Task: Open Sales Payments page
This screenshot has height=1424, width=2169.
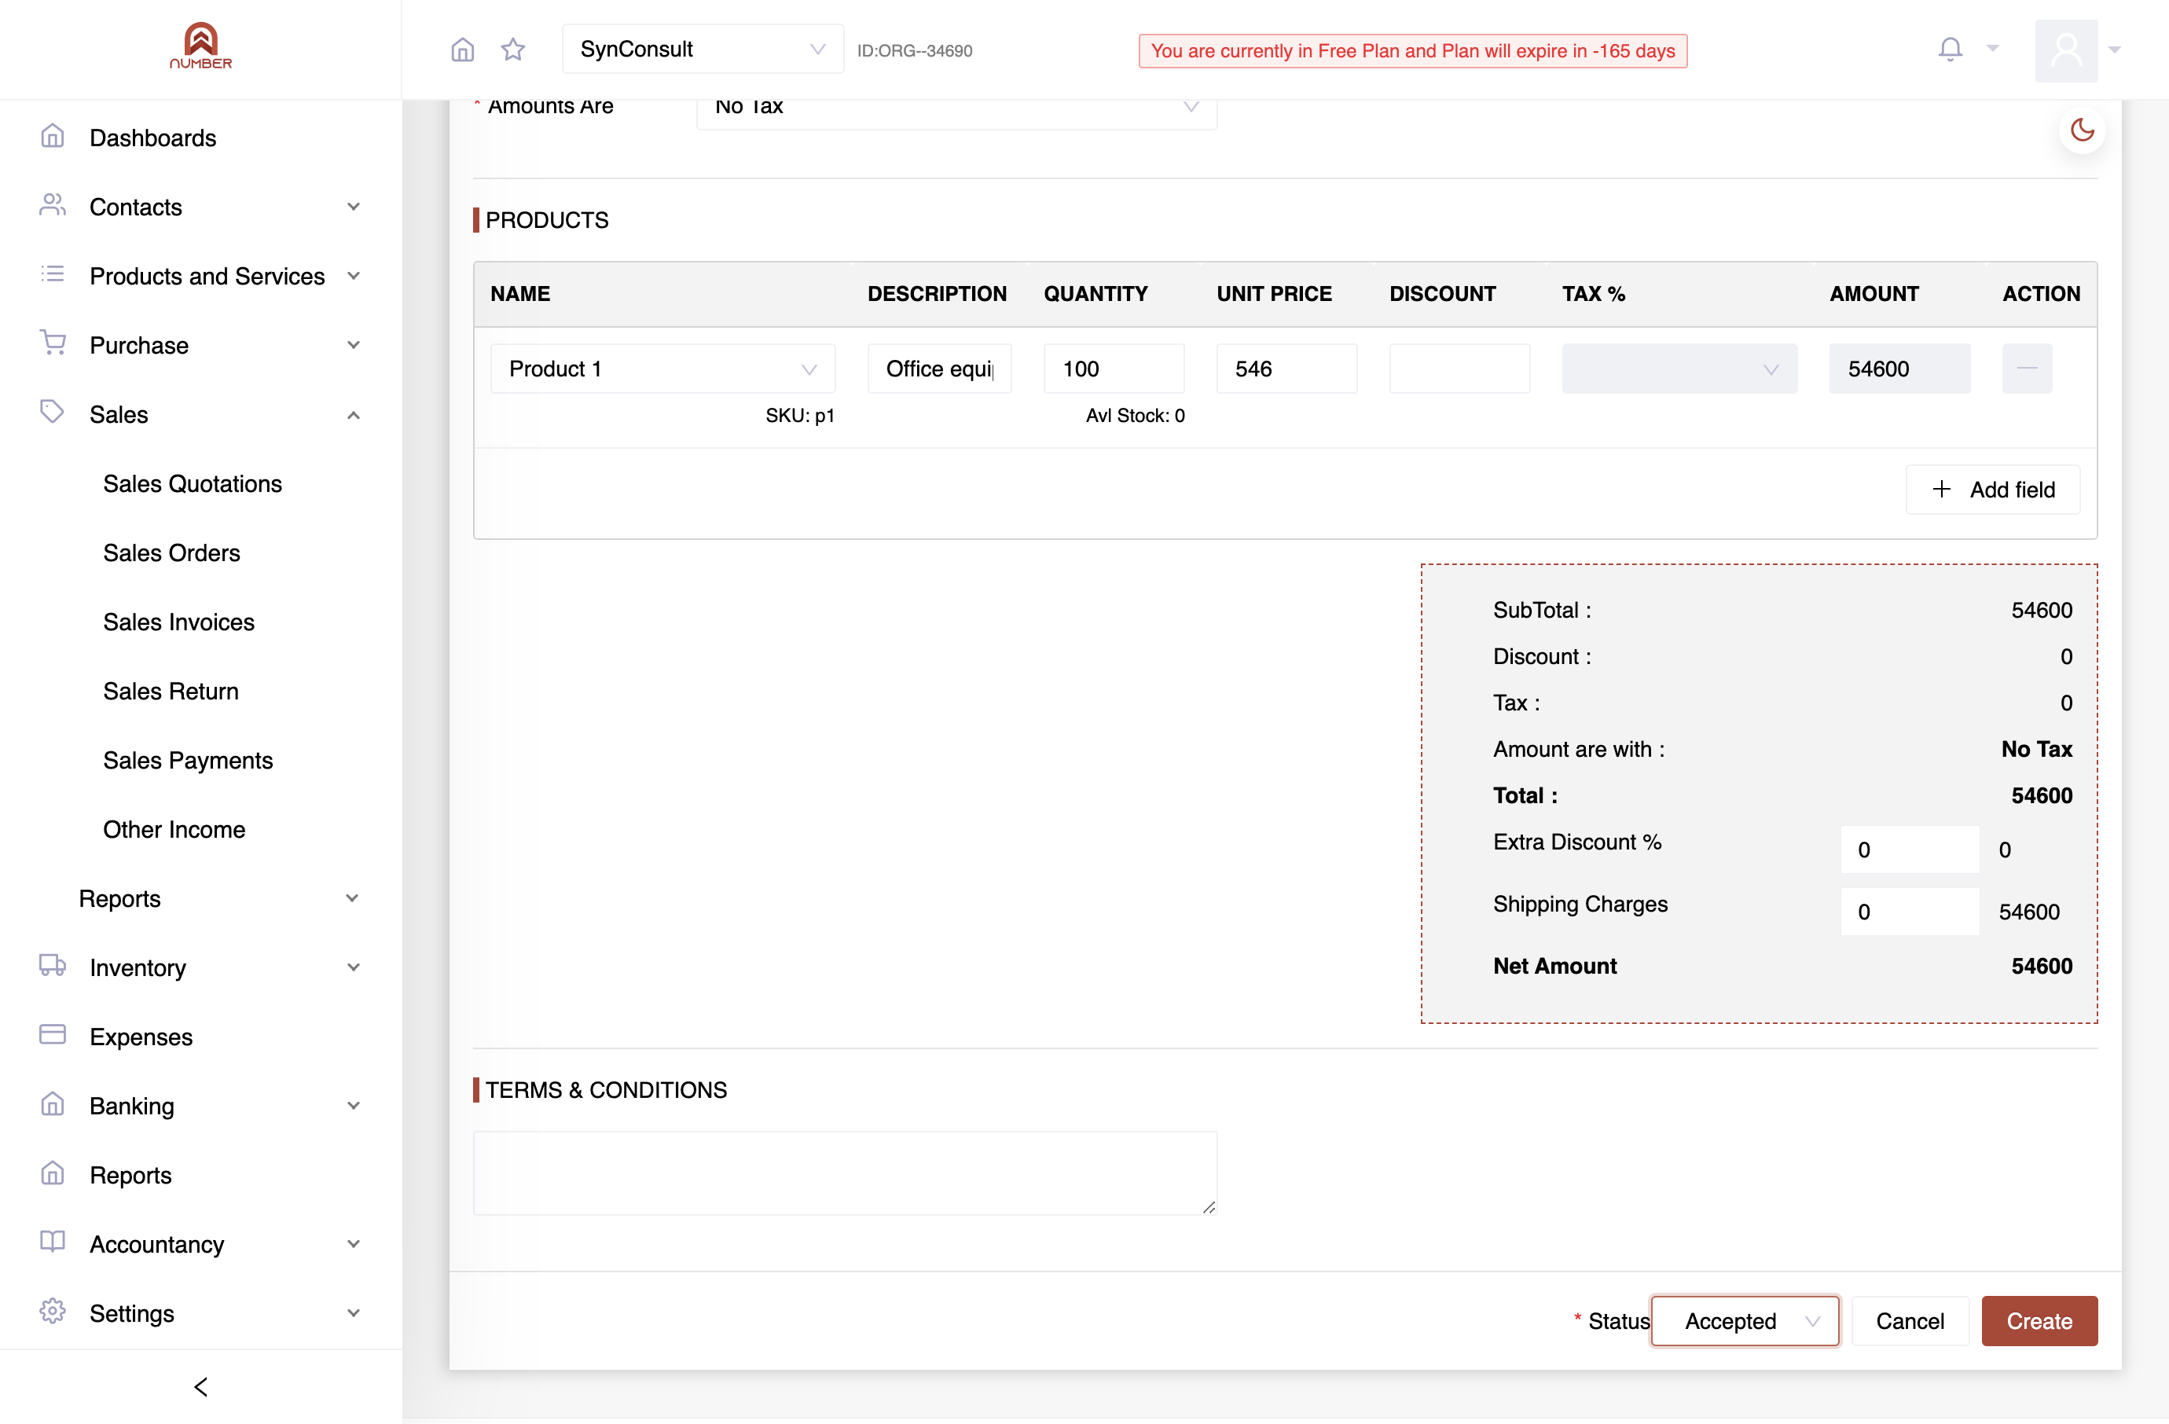Action: pos(188,761)
